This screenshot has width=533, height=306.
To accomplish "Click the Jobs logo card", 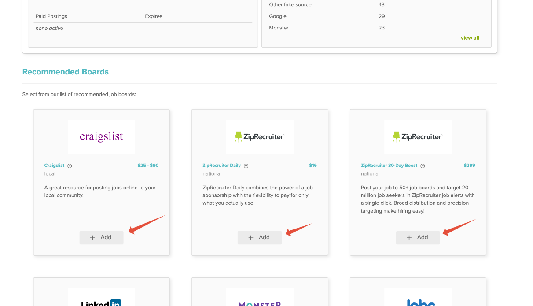I will pyautogui.click(x=418, y=297).
